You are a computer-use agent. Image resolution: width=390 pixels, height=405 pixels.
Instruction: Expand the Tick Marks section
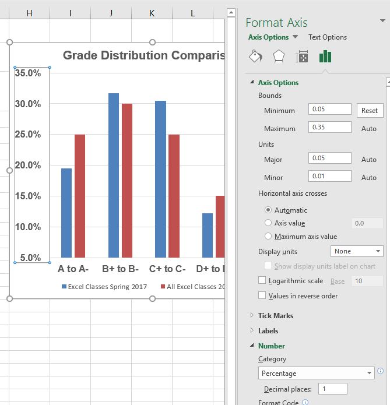click(275, 315)
